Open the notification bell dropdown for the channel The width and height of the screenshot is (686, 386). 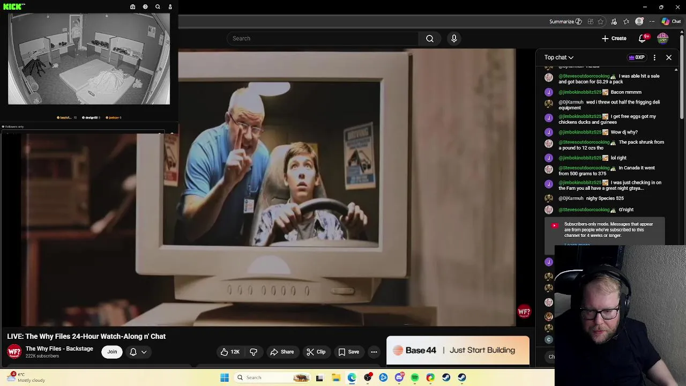(138, 352)
